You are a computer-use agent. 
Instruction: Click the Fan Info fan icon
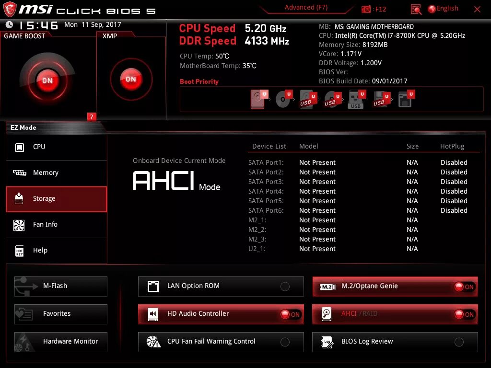pyautogui.click(x=19, y=225)
